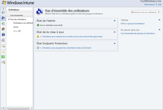Open the Aide link
The width and height of the screenshot is (163, 110).
tap(159, 4)
